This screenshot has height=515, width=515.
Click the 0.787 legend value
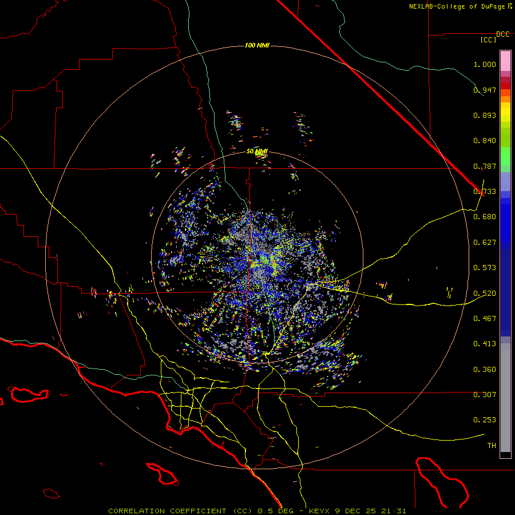click(x=485, y=166)
